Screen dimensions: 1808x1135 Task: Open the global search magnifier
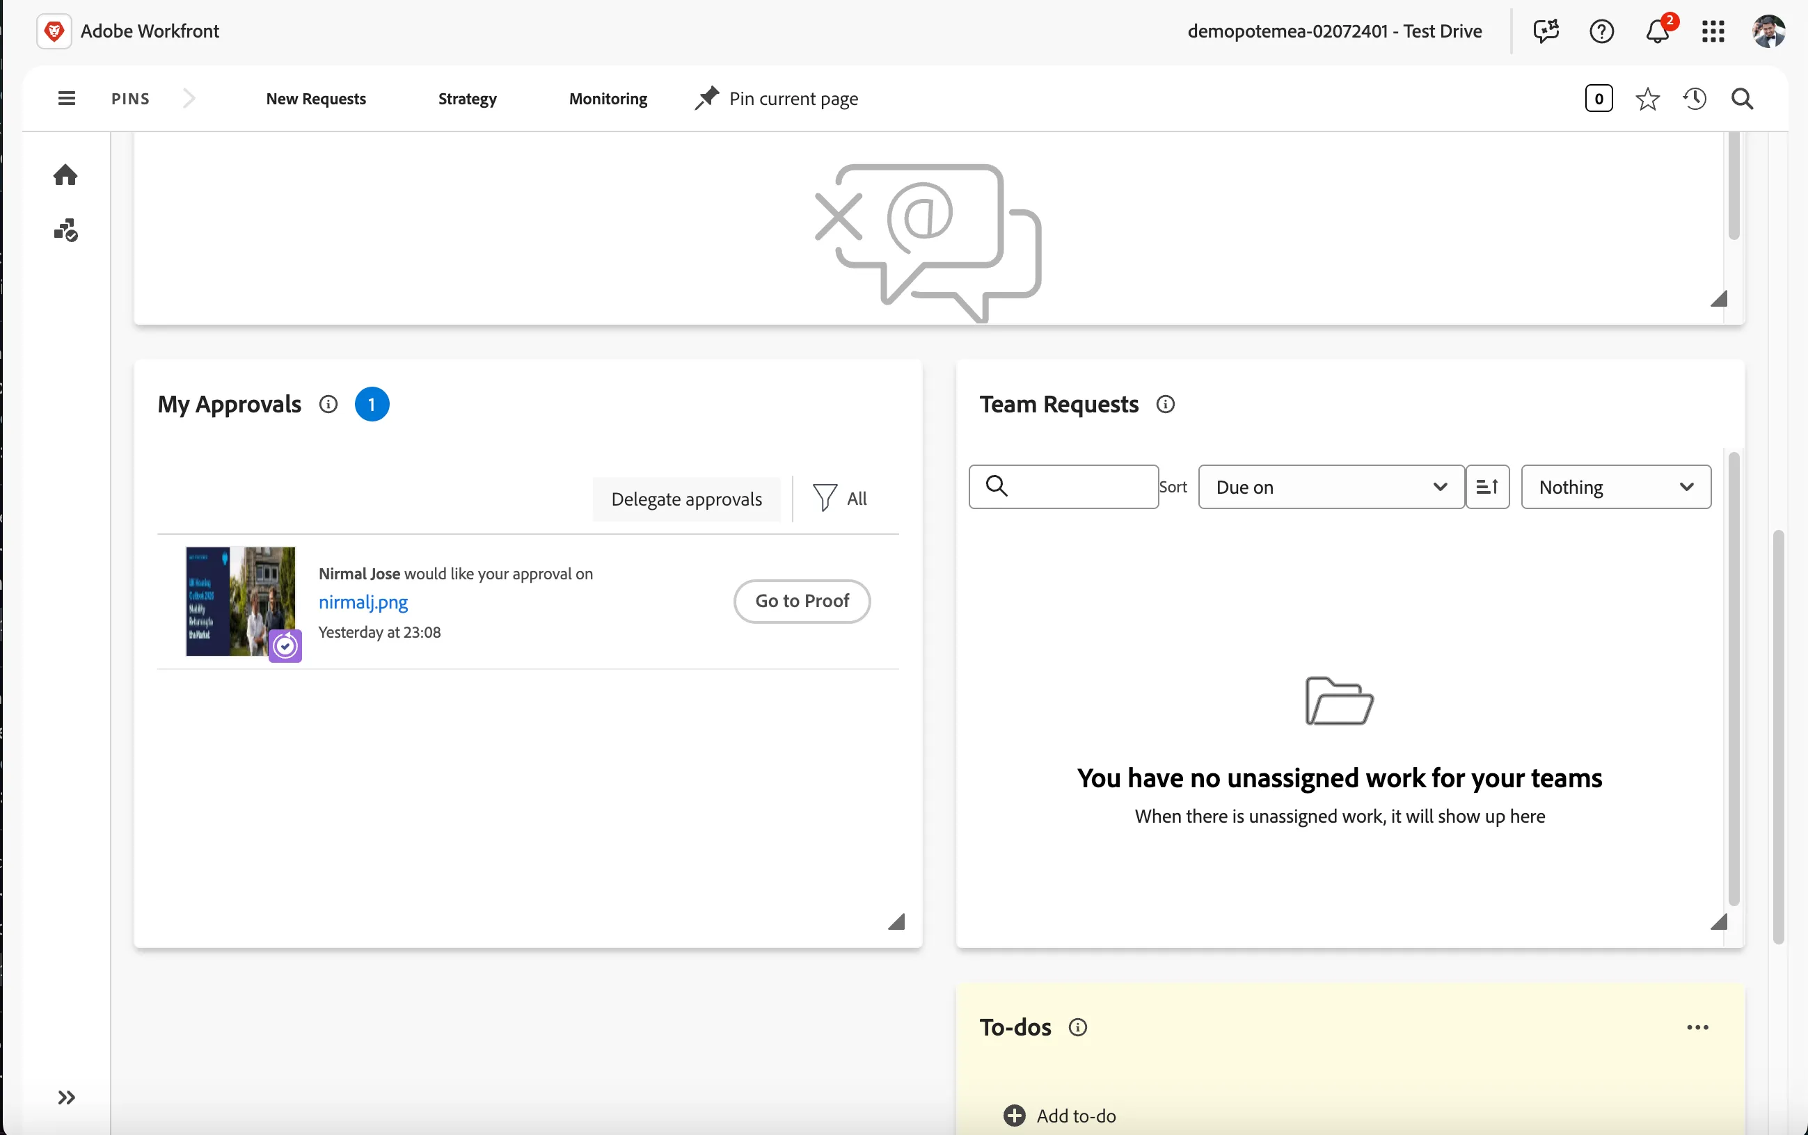click(1742, 98)
